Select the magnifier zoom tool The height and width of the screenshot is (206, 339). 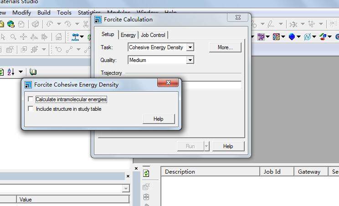[13, 37]
